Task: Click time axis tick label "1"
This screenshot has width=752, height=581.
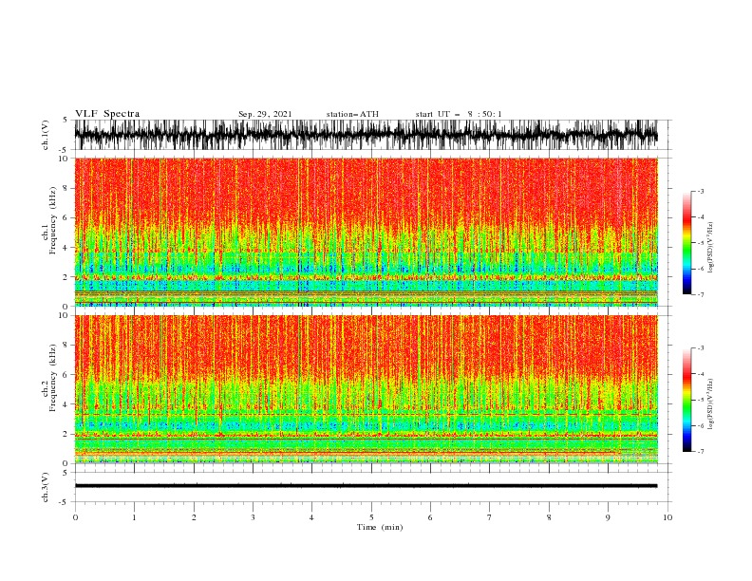Action: click(134, 517)
